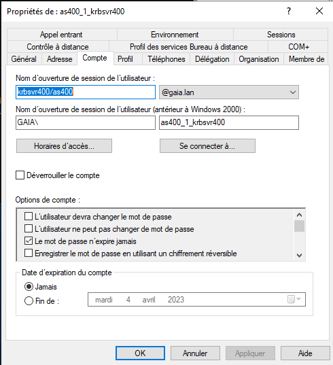
Task: Click the account options scrollbar thumb
Action: coord(299,226)
